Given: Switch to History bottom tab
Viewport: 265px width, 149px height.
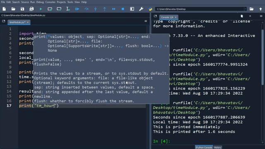Looking at the screenshot, I should (x=217, y=147).
